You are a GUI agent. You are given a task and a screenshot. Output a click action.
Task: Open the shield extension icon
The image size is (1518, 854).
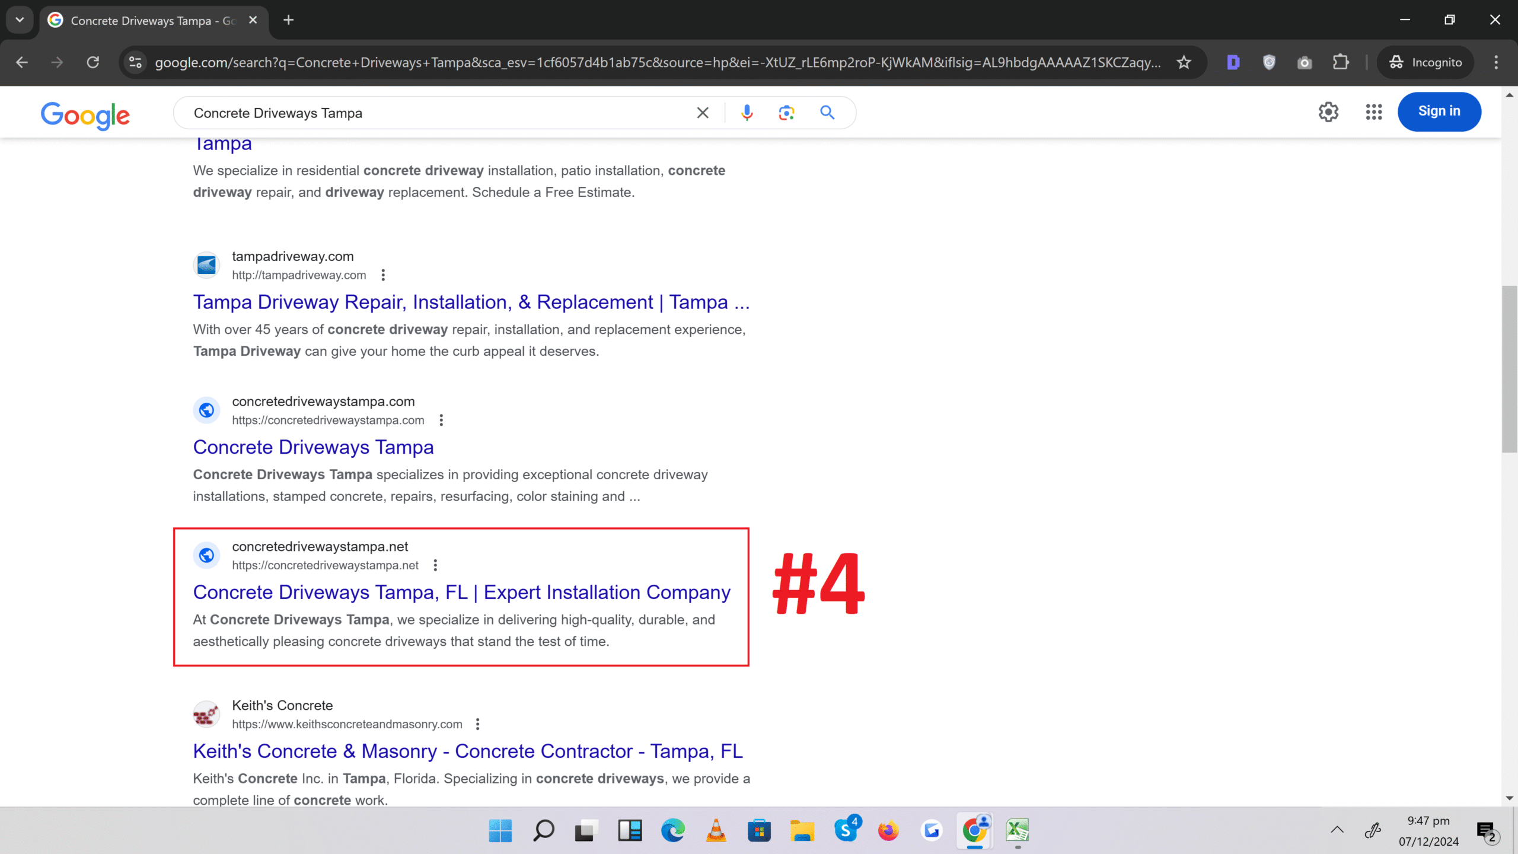tap(1269, 62)
